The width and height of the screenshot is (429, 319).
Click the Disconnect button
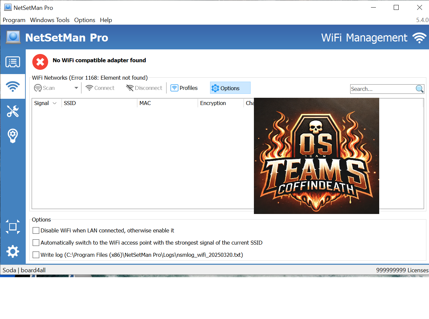click(x=144, y=88)
